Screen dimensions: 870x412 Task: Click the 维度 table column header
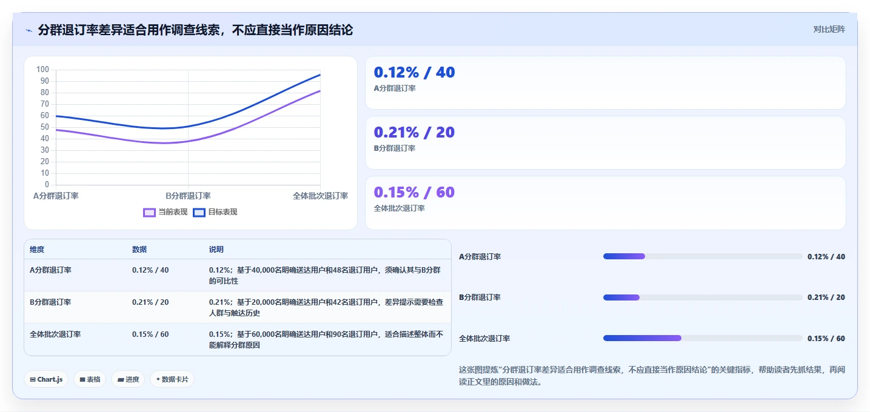tap(37, 250)
